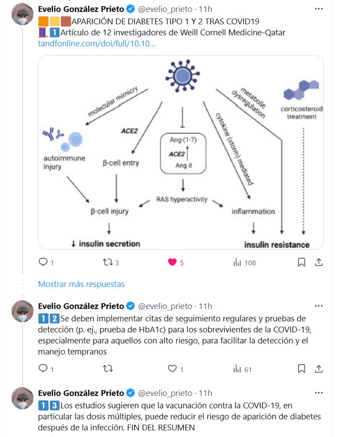Share the diabetes diagram tweet
The image size is (337, 437).
[x=318, y=263]
